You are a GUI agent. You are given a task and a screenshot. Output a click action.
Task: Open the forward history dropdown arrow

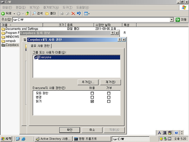tap(23, 14)
